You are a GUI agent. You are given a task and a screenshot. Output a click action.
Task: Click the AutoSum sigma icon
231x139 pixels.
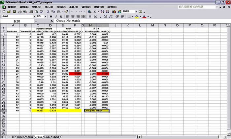click(x=94, y=12)
